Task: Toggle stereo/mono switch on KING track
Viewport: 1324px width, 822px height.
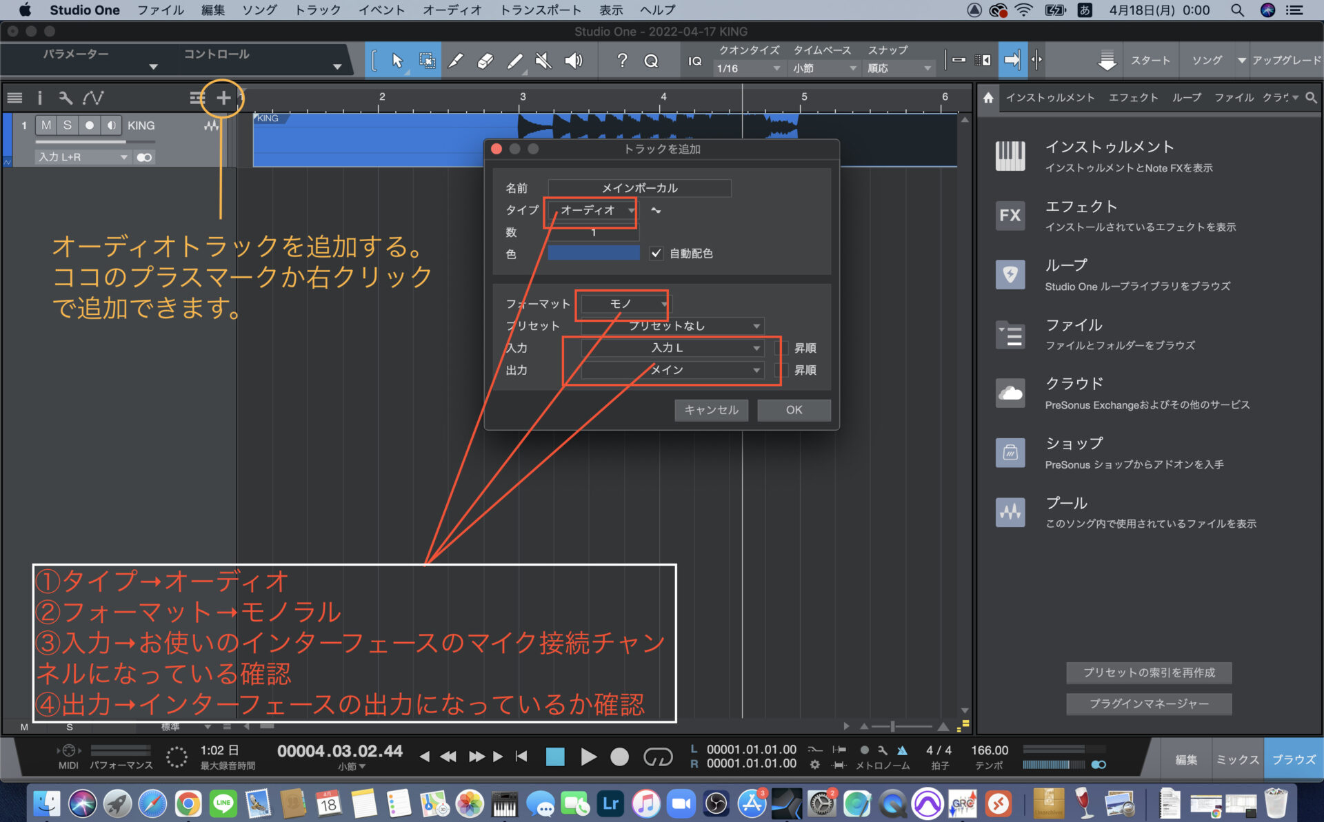Action: point(144,157)
